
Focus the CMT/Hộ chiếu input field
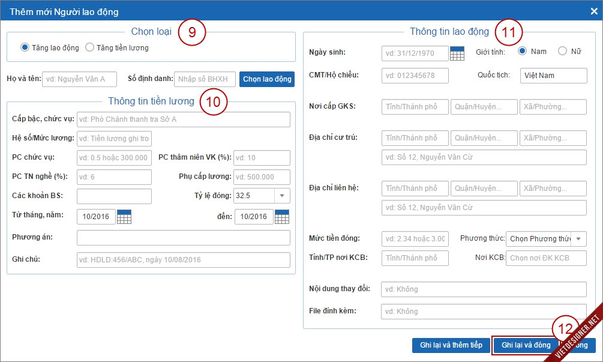pos(415,76)
